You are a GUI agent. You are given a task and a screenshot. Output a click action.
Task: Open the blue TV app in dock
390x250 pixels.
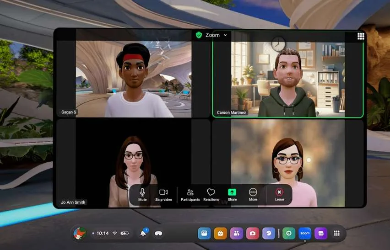pyautogui.click(x=205, y=234)
